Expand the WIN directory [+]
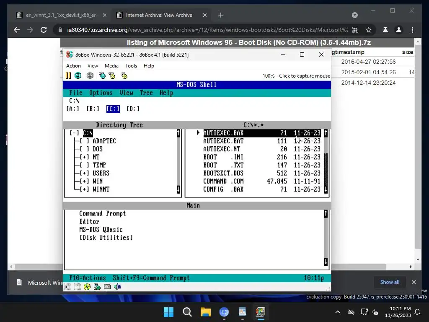 [84, 181]
